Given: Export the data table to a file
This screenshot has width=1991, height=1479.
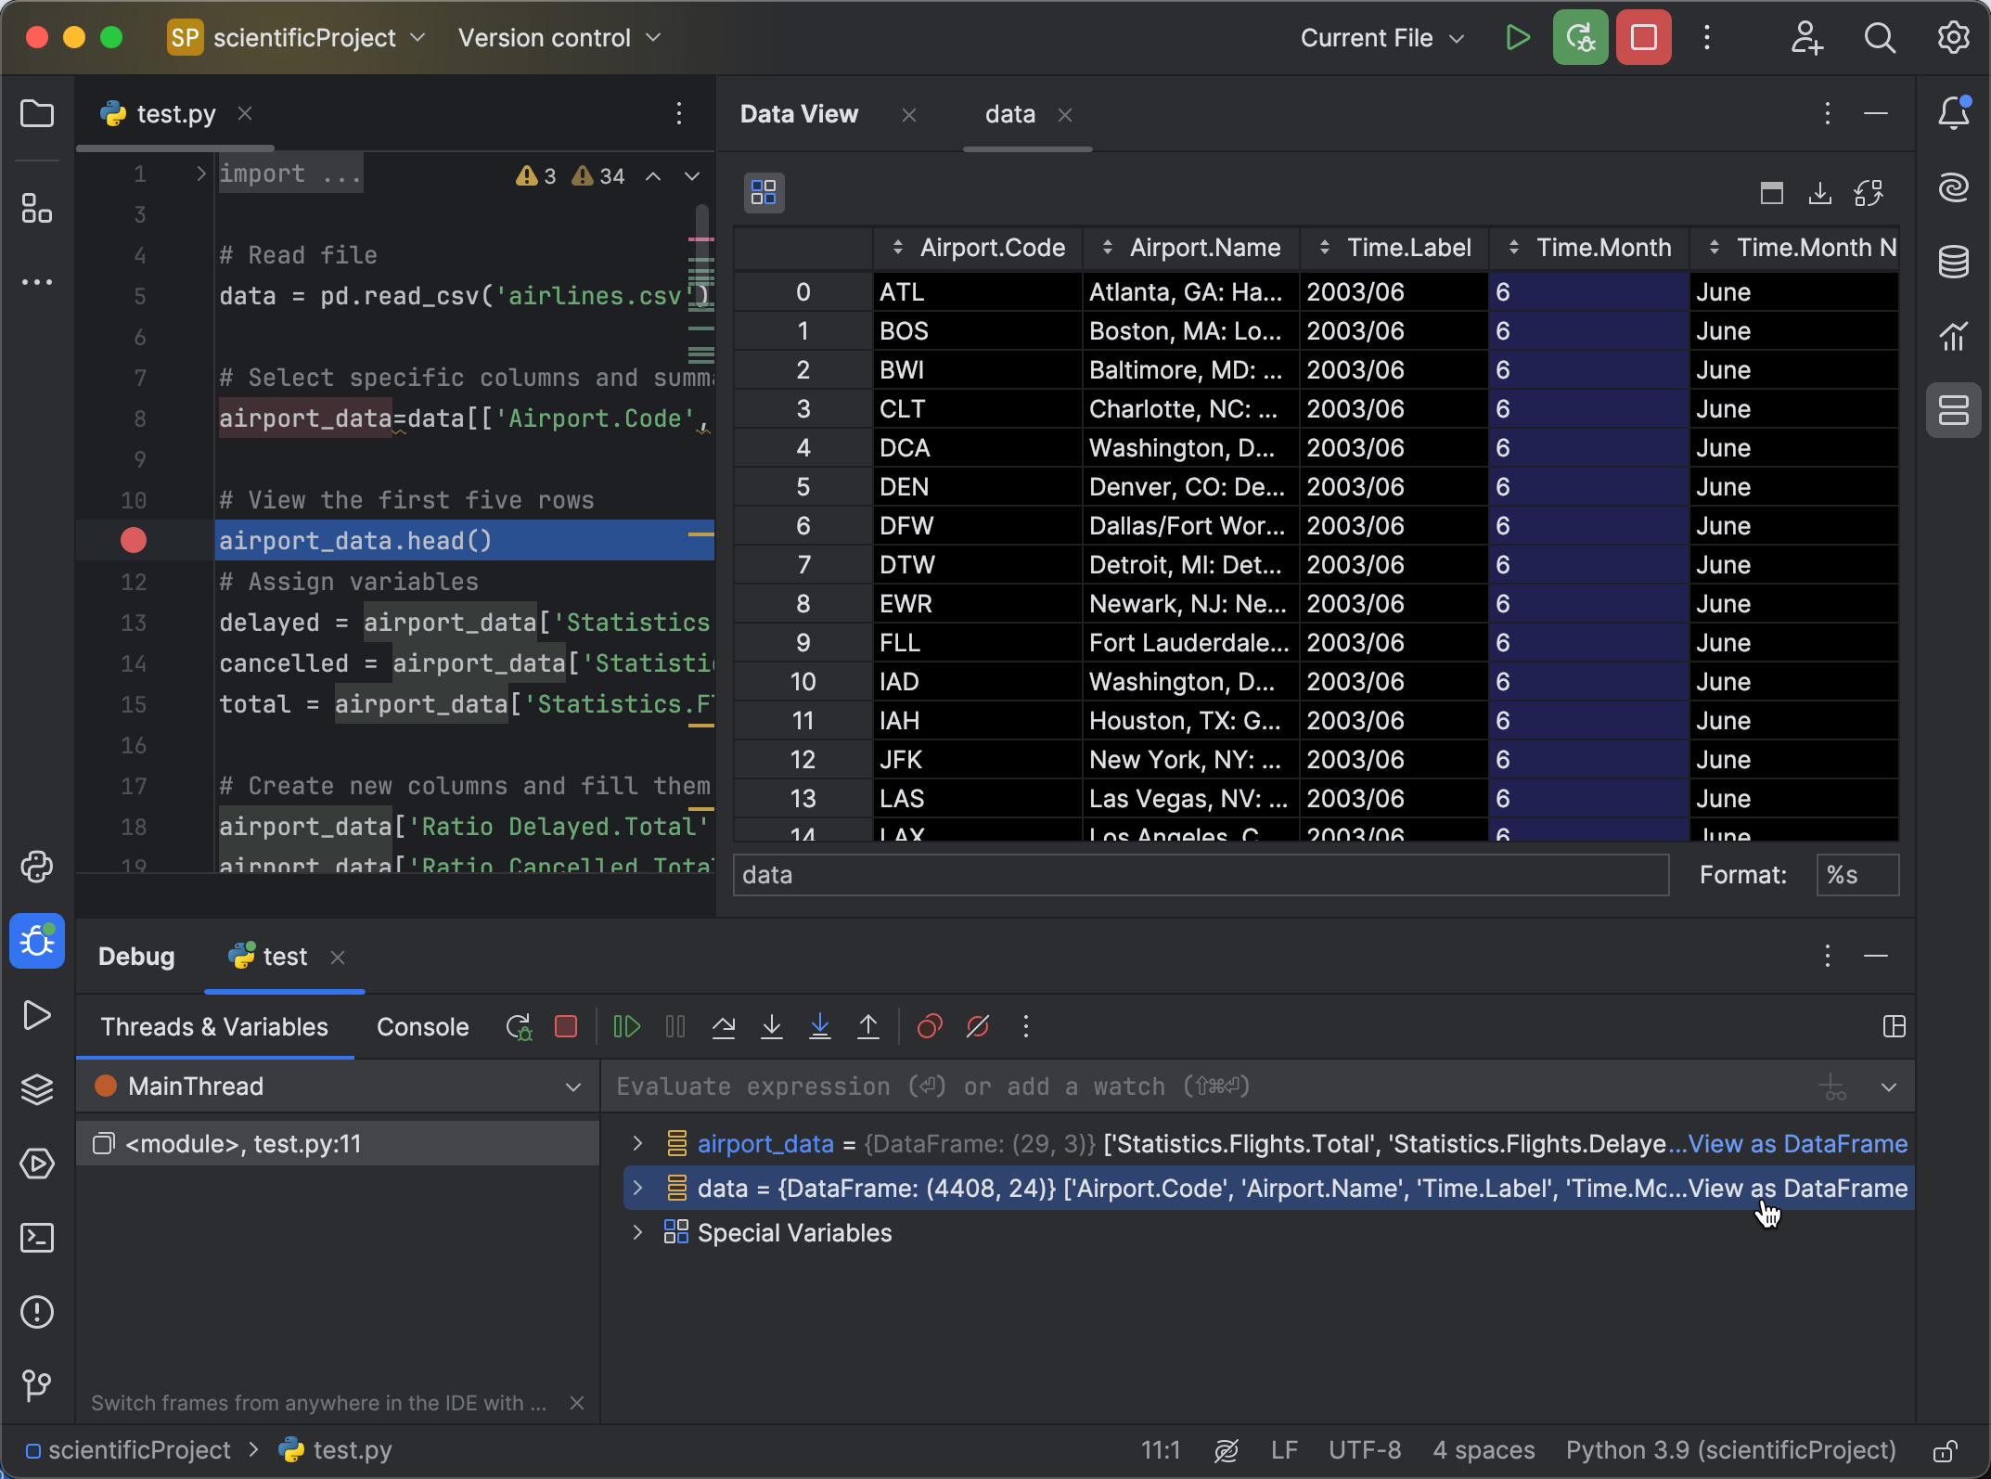Looking at the screenshot, I should pyautogui.click(x=1819, y=192).
